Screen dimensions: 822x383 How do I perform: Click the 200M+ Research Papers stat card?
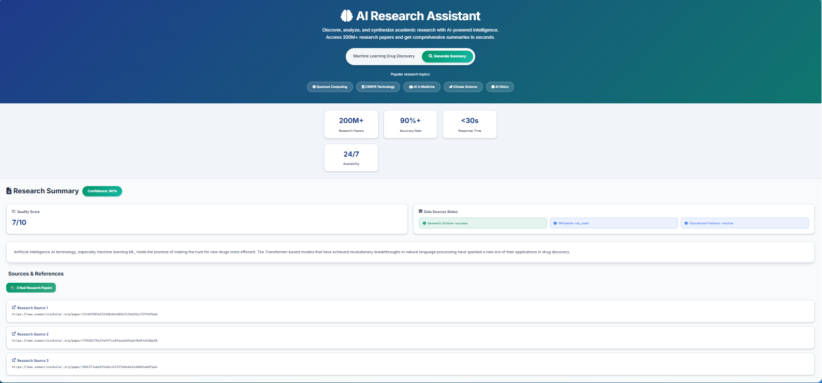click(x=351, y=125)
